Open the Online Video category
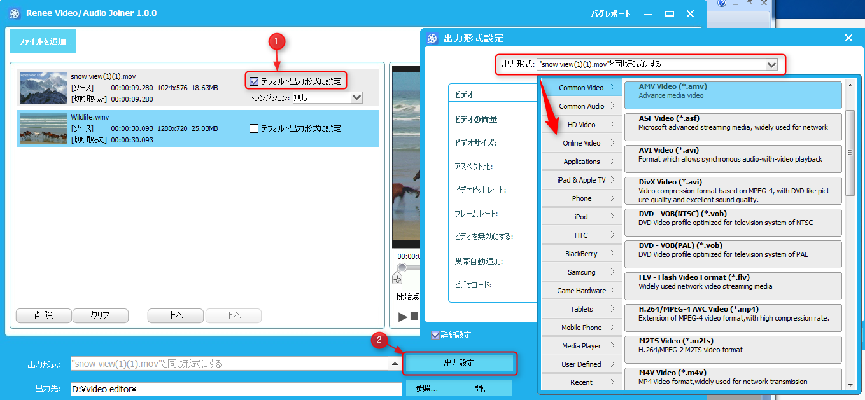Image resolution: width=865 pixels, height=400 pixels. pos(582,143)
